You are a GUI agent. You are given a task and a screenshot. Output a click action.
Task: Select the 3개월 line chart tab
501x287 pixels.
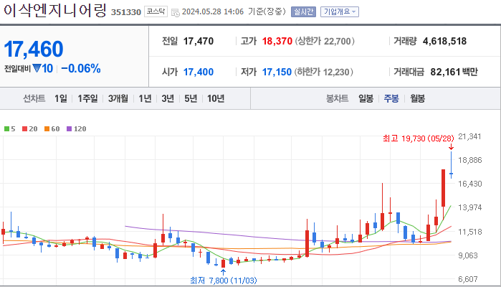[x=118, y=98]
